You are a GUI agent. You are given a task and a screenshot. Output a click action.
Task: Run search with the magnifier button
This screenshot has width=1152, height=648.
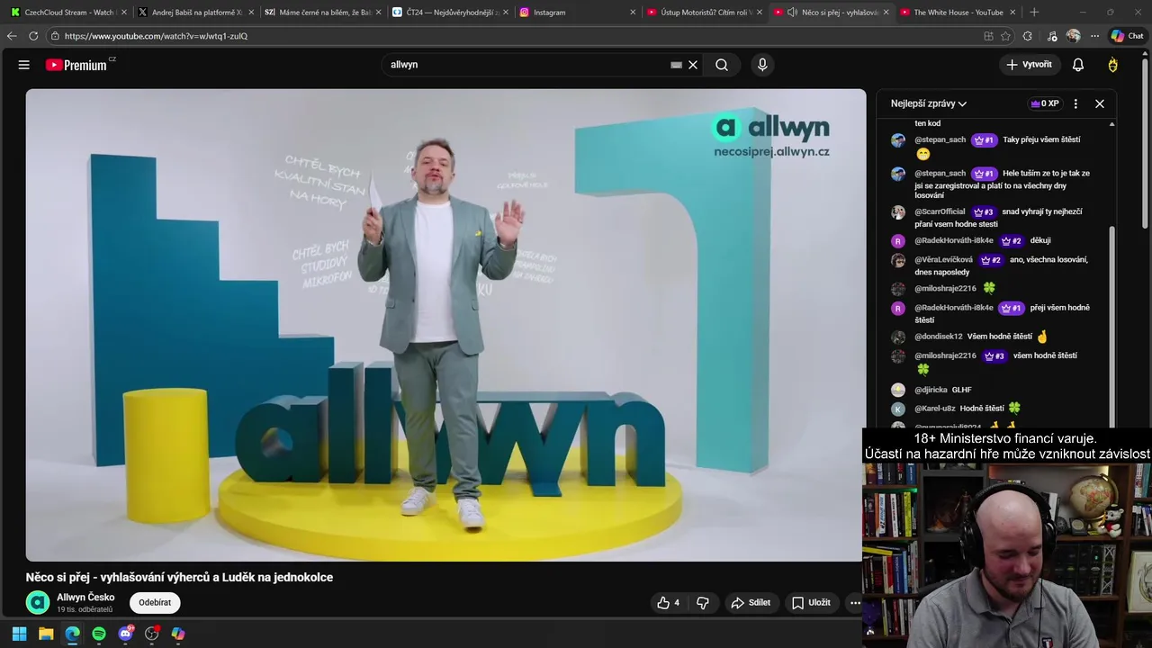coord(722,65)
